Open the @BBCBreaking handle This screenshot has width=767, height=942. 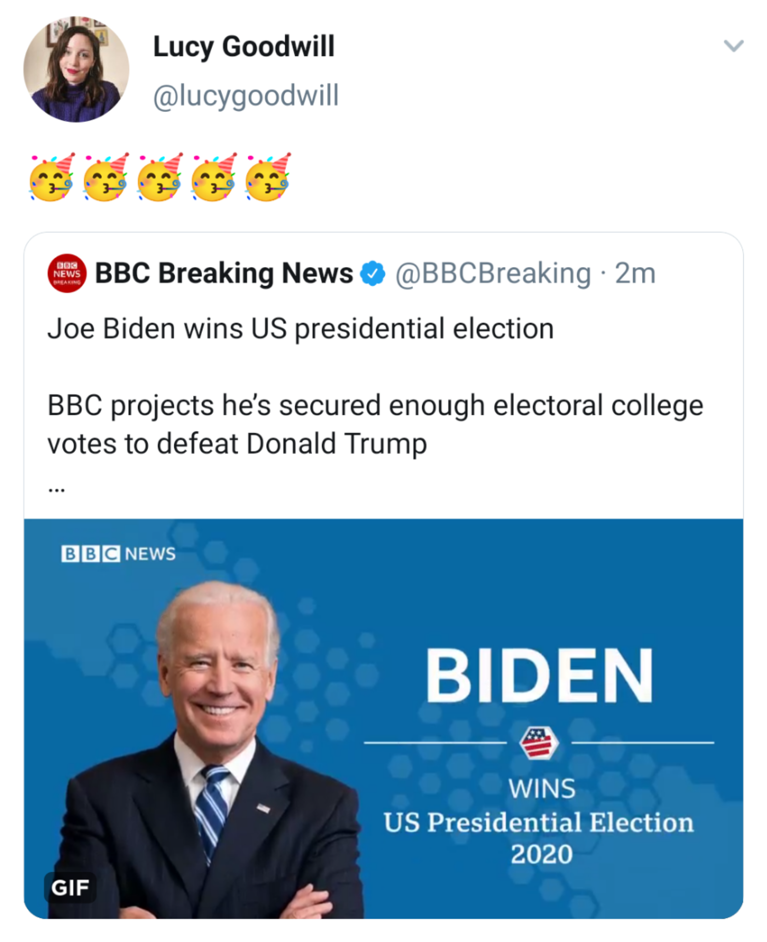tap(493, 273)
